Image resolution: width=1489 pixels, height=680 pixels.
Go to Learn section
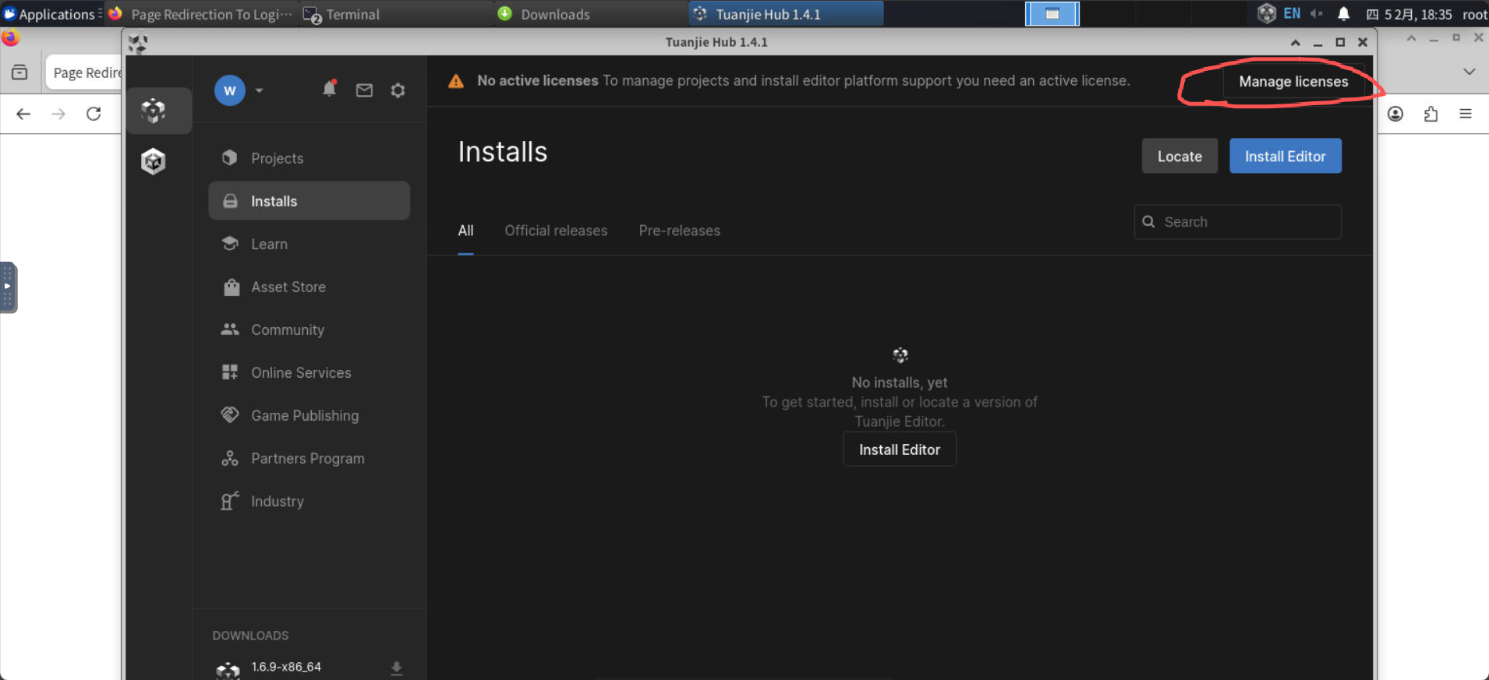click(309, 244)
